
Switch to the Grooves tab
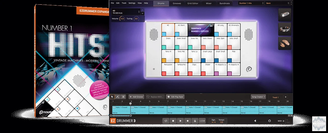pos(177,3)
